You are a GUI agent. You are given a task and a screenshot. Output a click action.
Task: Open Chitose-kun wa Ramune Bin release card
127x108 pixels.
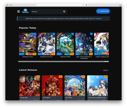click(x=97, y=88)
